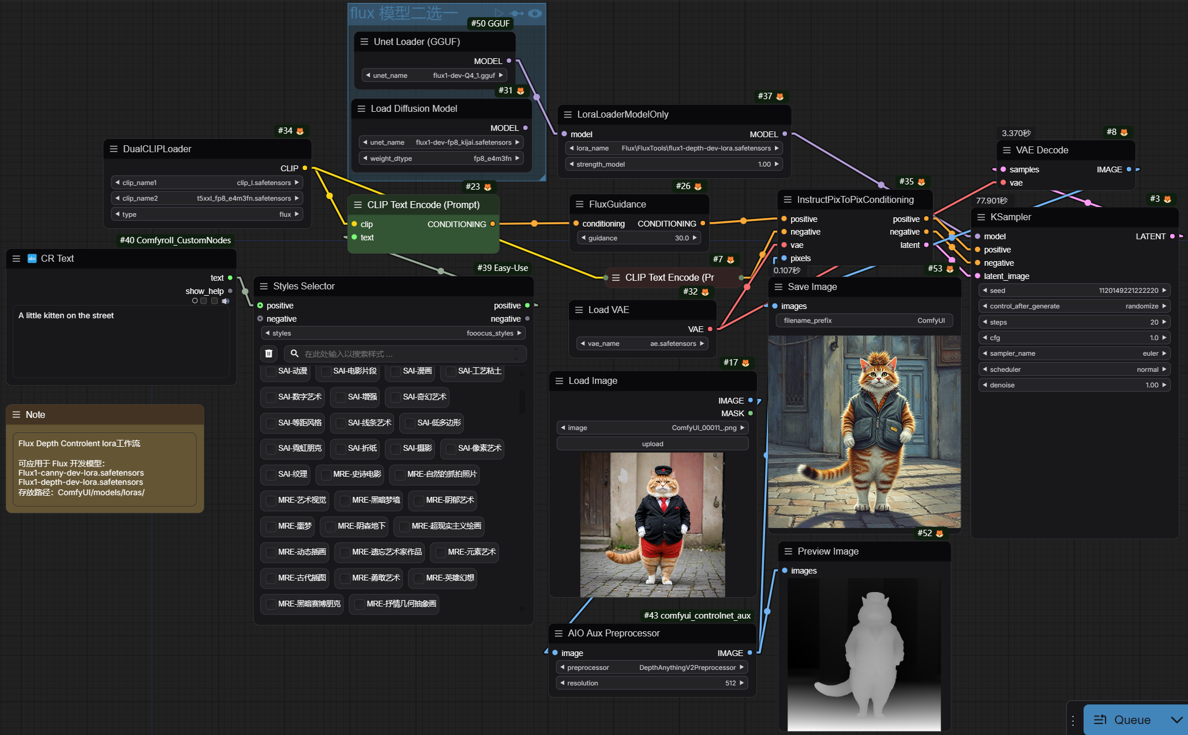Click the play icon on the flux 模型二选一 group header
The width and height of the screenshot is (1188, 735).
tap(499, 13)
